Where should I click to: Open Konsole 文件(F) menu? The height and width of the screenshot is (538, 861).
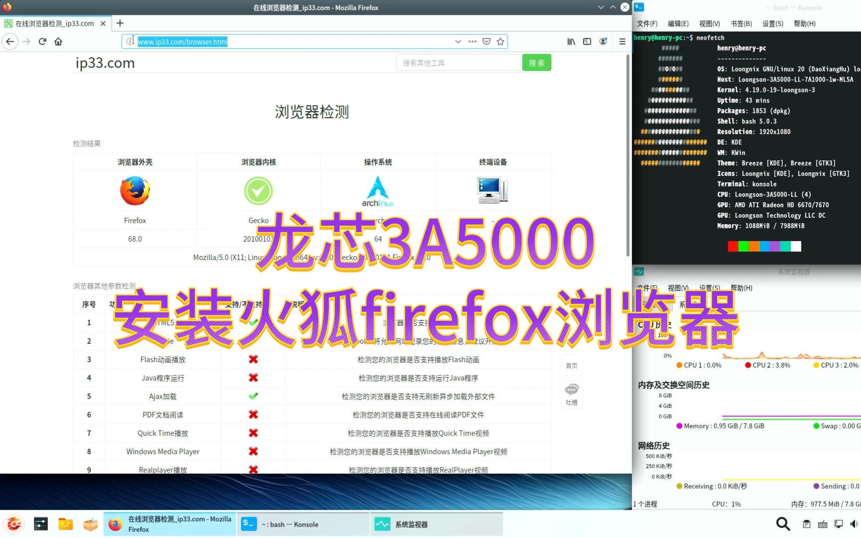coord(647,23)
